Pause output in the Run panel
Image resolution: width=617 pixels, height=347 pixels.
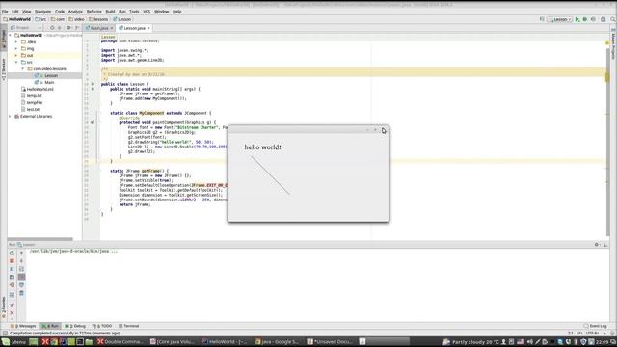coord(12,269)
